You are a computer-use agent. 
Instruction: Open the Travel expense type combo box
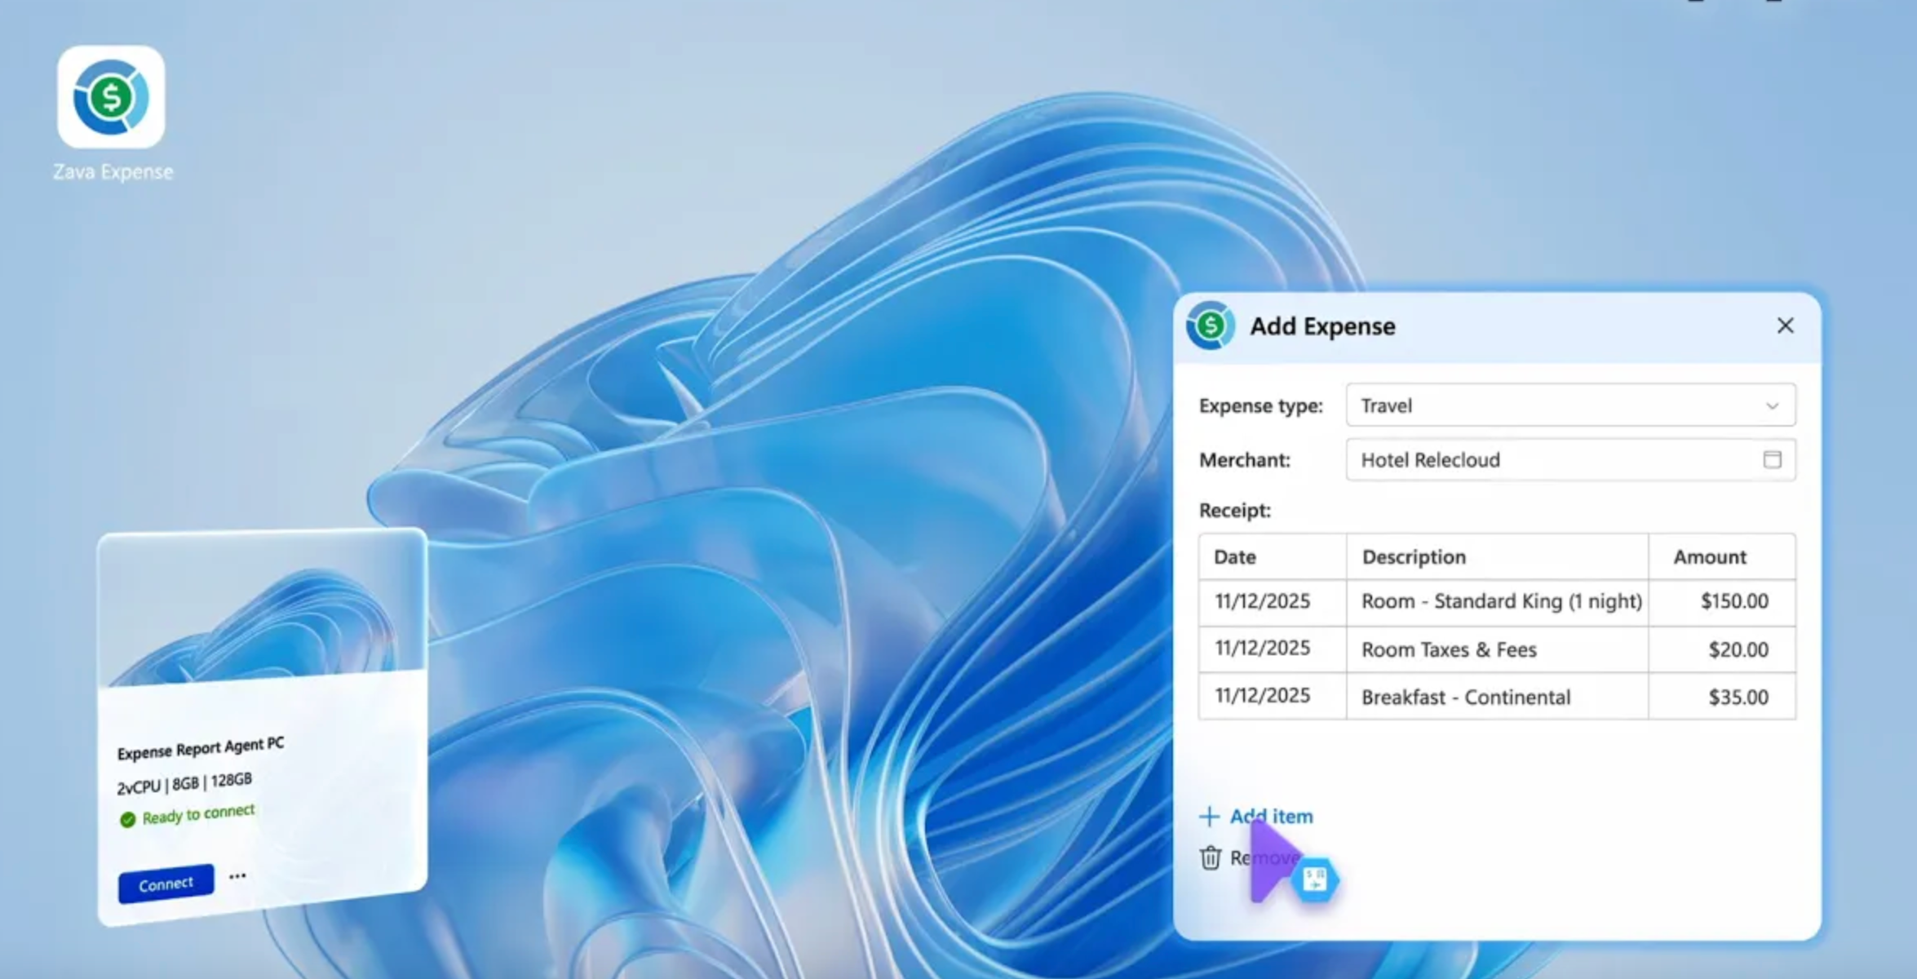click(x=1550, y=405)
